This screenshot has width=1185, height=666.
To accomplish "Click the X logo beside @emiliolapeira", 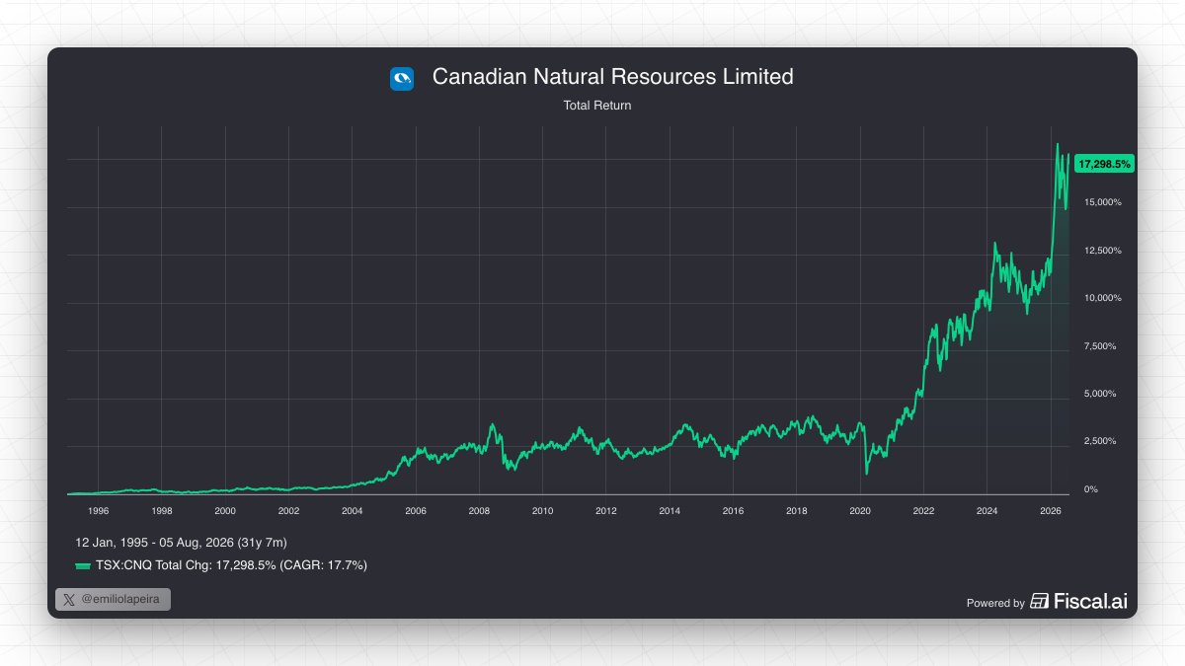I will 68,599.
